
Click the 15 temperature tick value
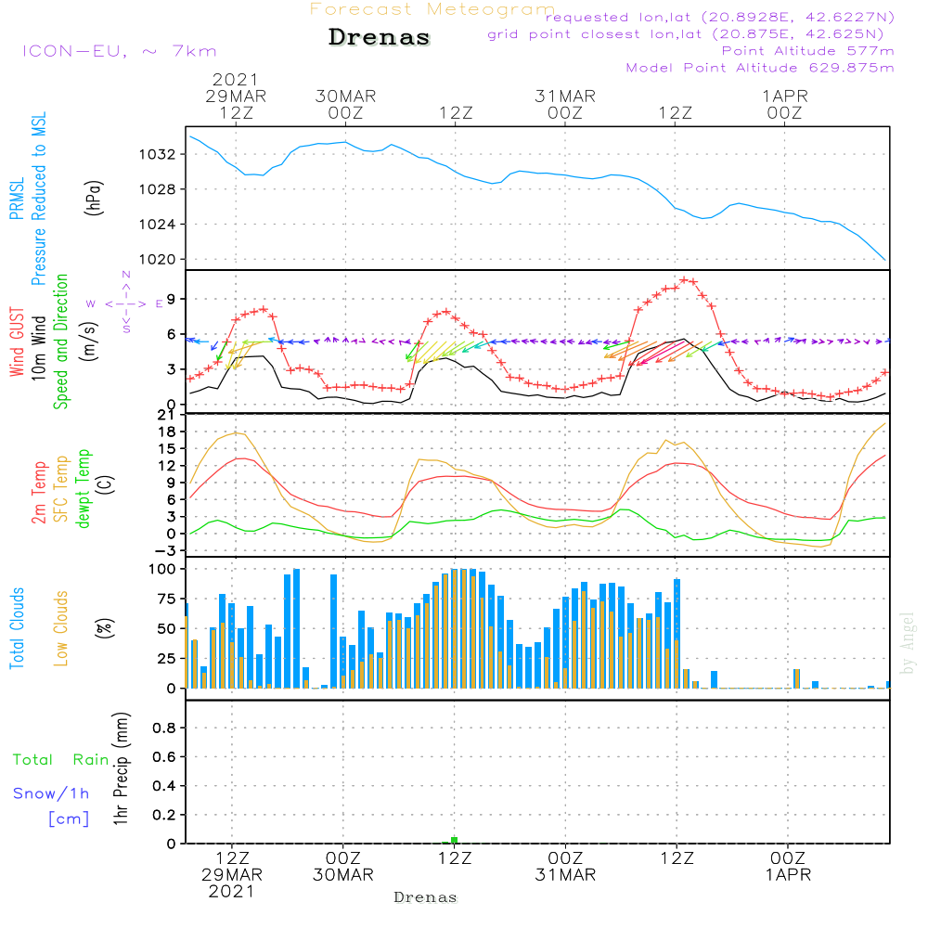point(167,448)
